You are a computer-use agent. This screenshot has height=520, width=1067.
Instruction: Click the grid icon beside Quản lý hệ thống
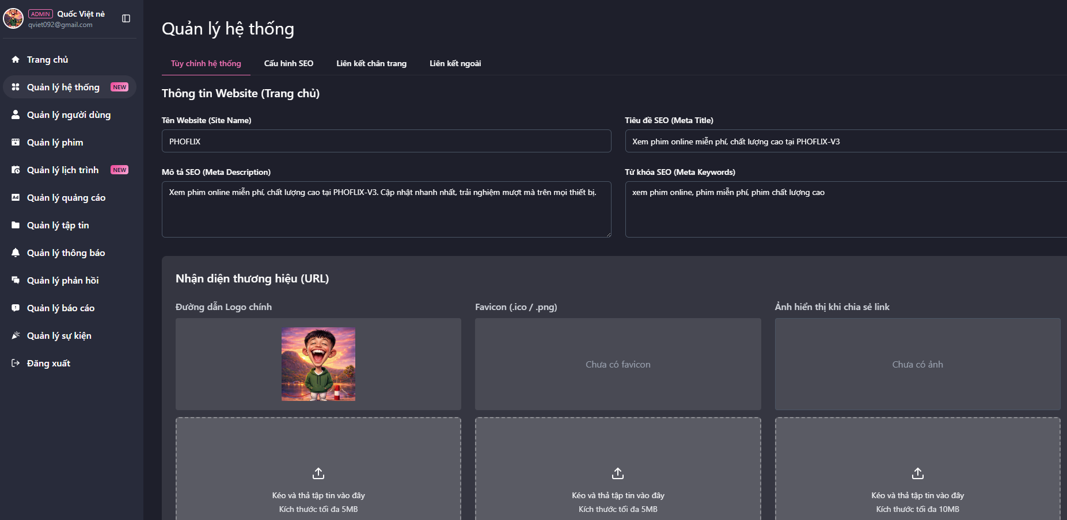pos(16,87)
